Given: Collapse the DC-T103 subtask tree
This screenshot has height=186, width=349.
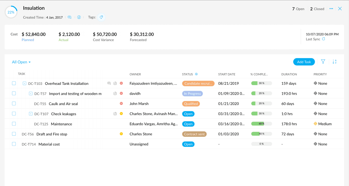Looking at the screenshot, I should click(x=24, y=83).
